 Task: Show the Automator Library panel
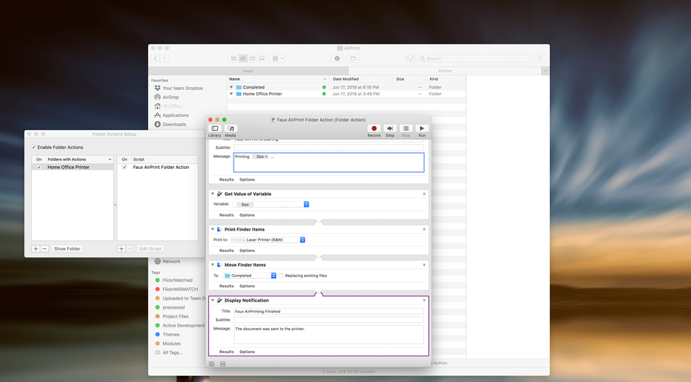click(x=214, y=129)
